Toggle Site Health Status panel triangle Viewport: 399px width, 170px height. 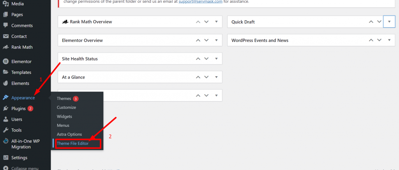(x=216, y=59)
